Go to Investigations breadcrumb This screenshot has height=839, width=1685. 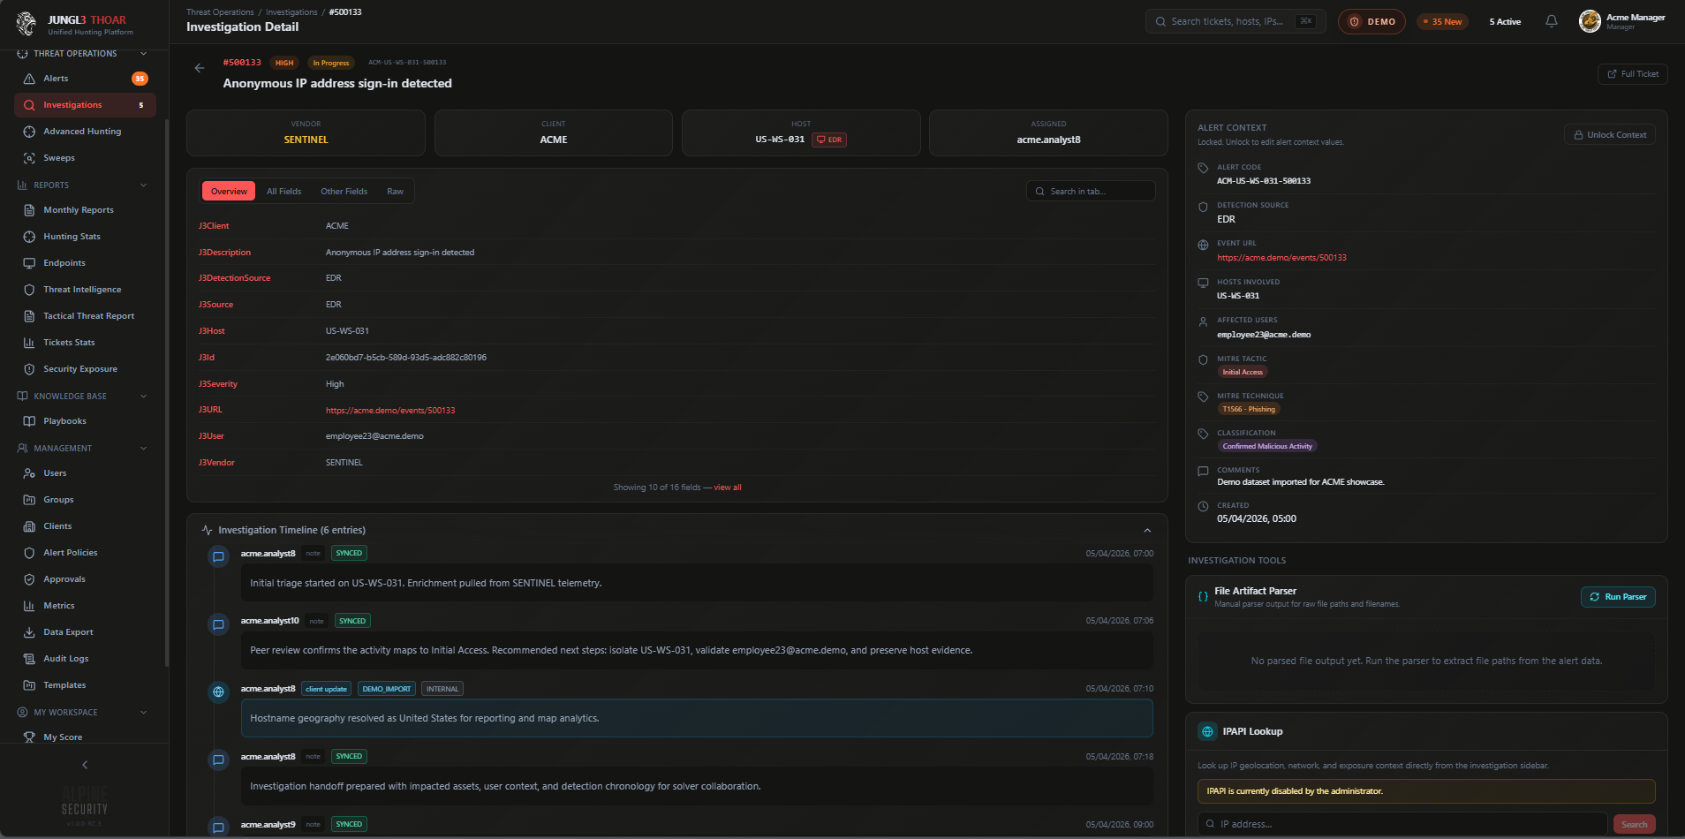tap(291, 12)
